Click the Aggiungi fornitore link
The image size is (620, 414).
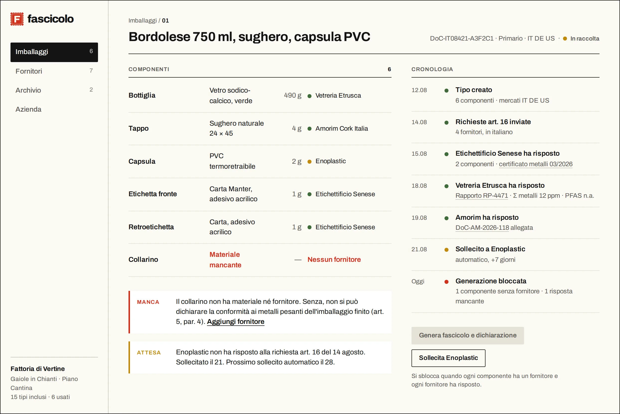point(235,322)
